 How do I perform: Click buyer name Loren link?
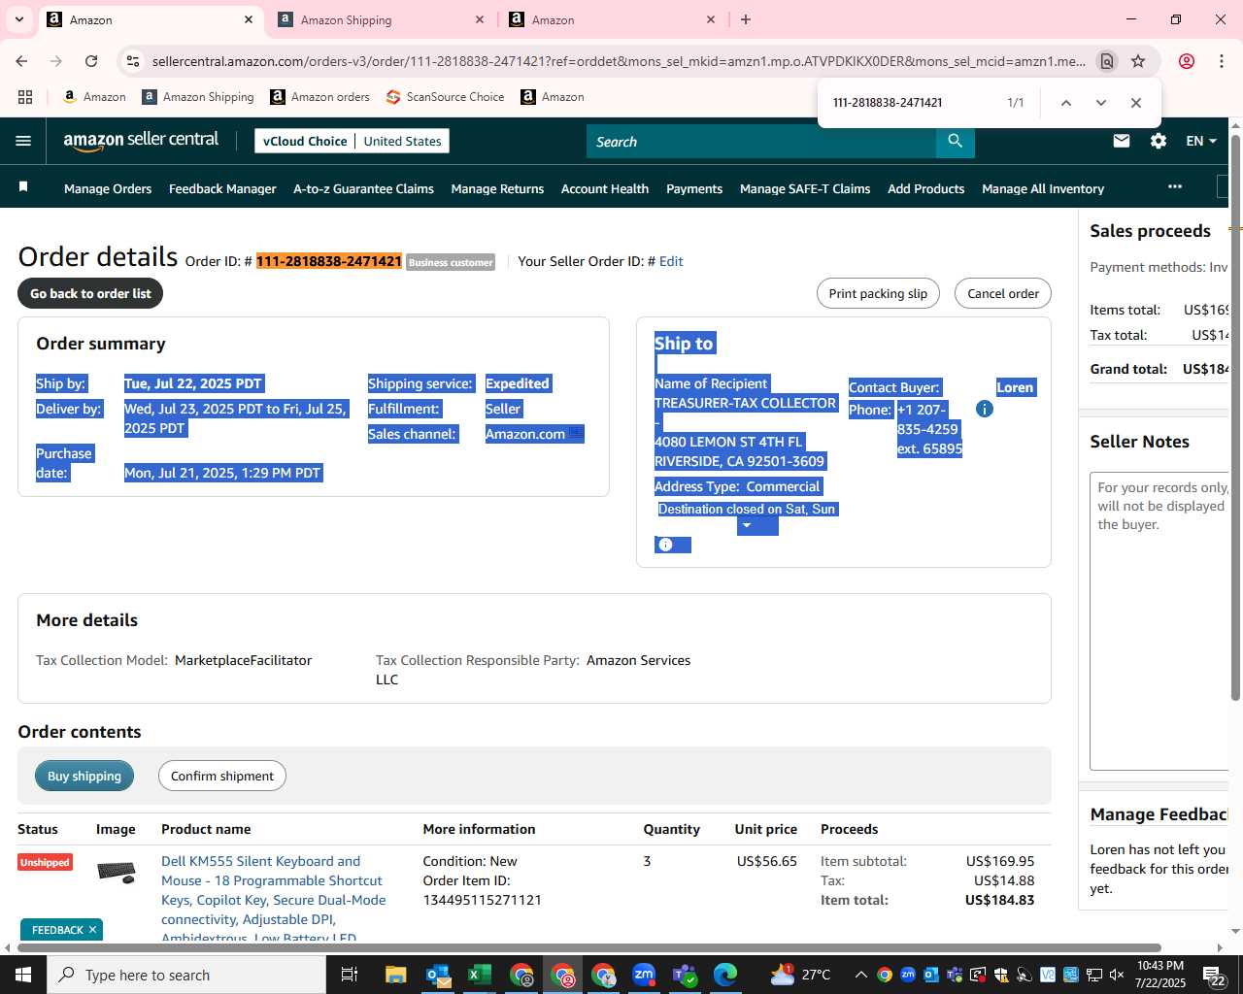[x=1015, y=387]
